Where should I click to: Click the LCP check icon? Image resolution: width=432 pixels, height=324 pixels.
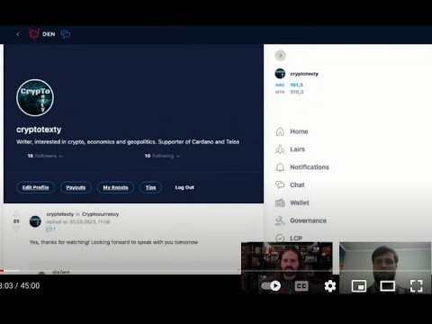(x=280, y=238)
